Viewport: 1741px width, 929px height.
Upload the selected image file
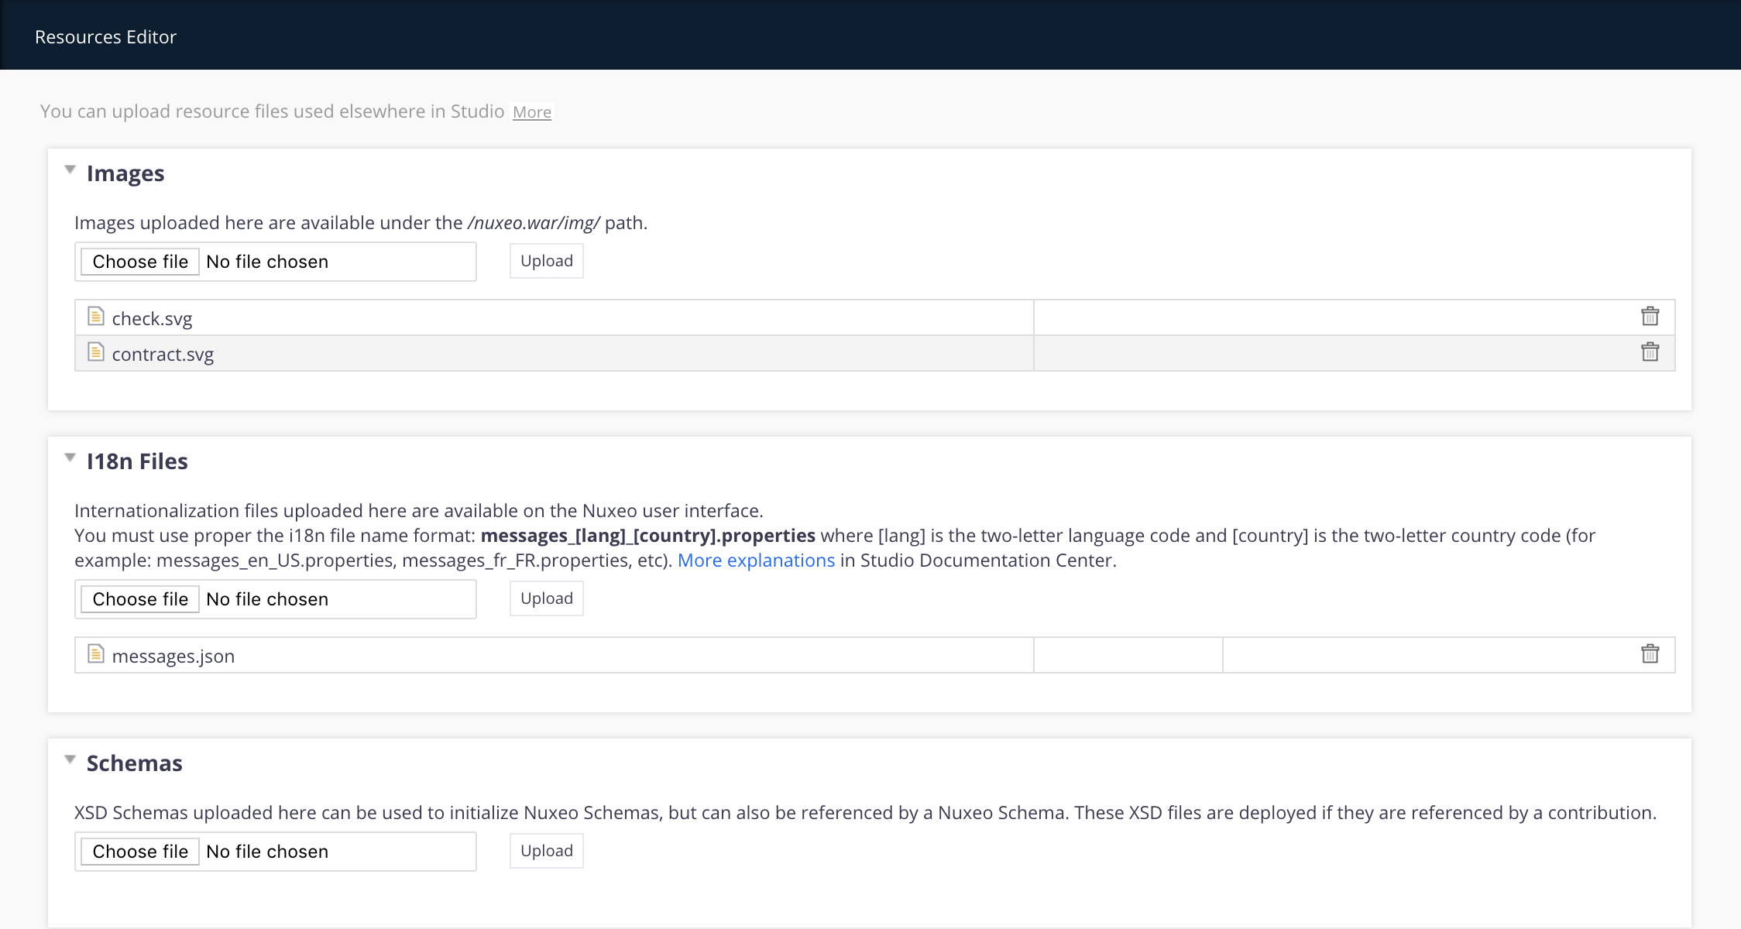tap(547, 261)
